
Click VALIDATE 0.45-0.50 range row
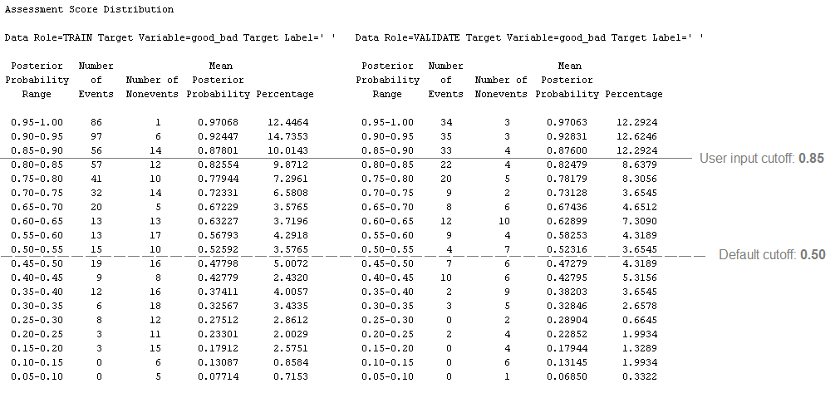[509, 263]
